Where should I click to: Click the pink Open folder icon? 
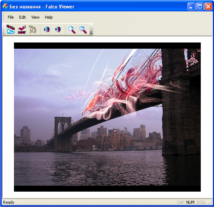click(11, 29)
